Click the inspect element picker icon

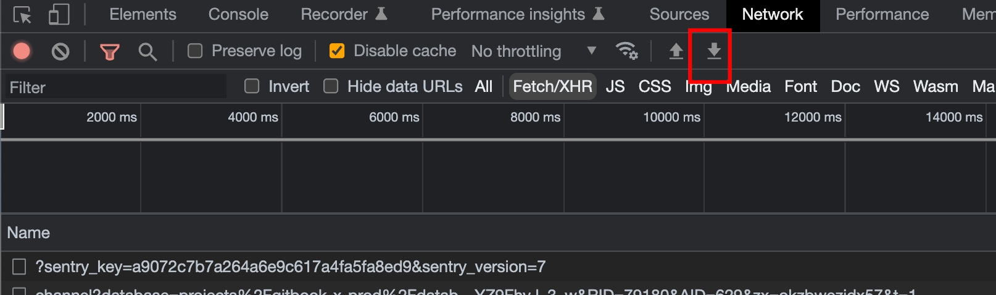click(22, 15)
